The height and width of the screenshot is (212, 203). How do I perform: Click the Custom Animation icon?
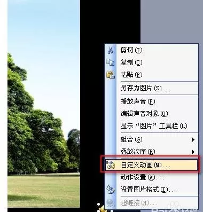click(x=111, y=165)
